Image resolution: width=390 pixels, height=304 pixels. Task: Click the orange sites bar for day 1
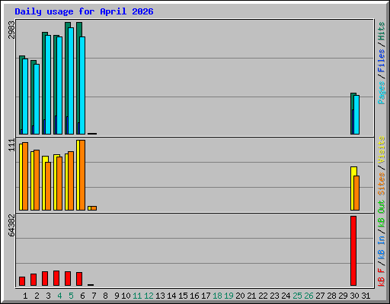tap(25, 176)
